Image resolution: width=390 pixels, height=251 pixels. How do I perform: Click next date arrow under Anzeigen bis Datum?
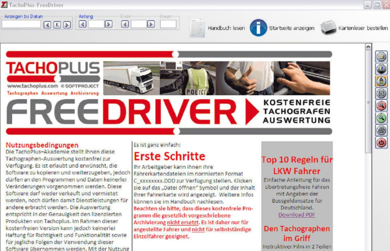point(67,25)
